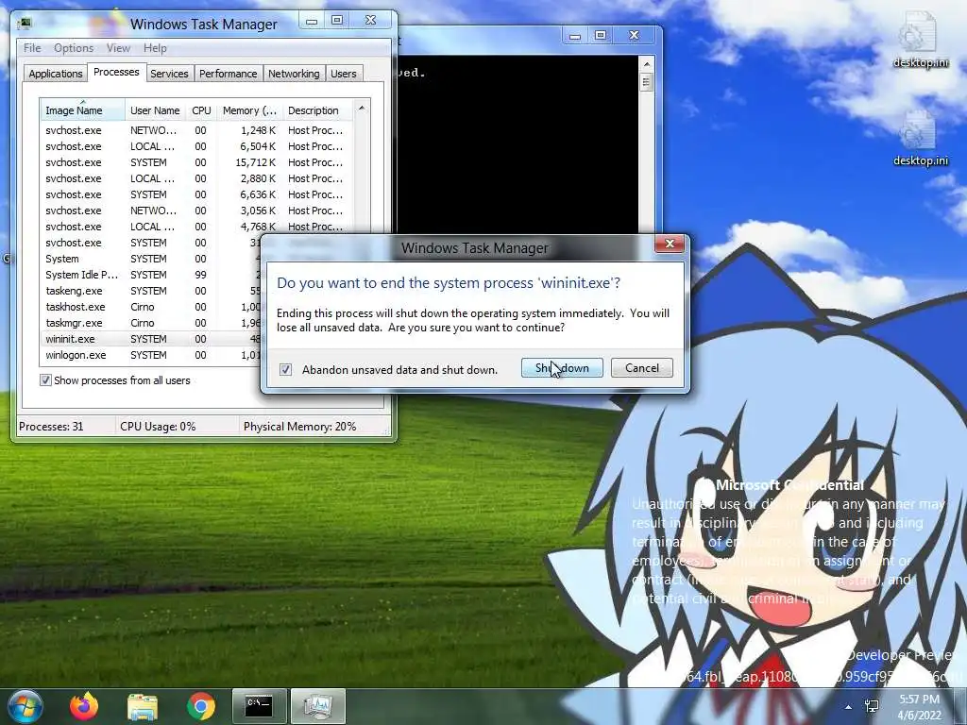Image resolution: width=967 pixels, height=725 pixels.
Task: Click command prompt window scroll up arrow
Action: tap(646, 63)
